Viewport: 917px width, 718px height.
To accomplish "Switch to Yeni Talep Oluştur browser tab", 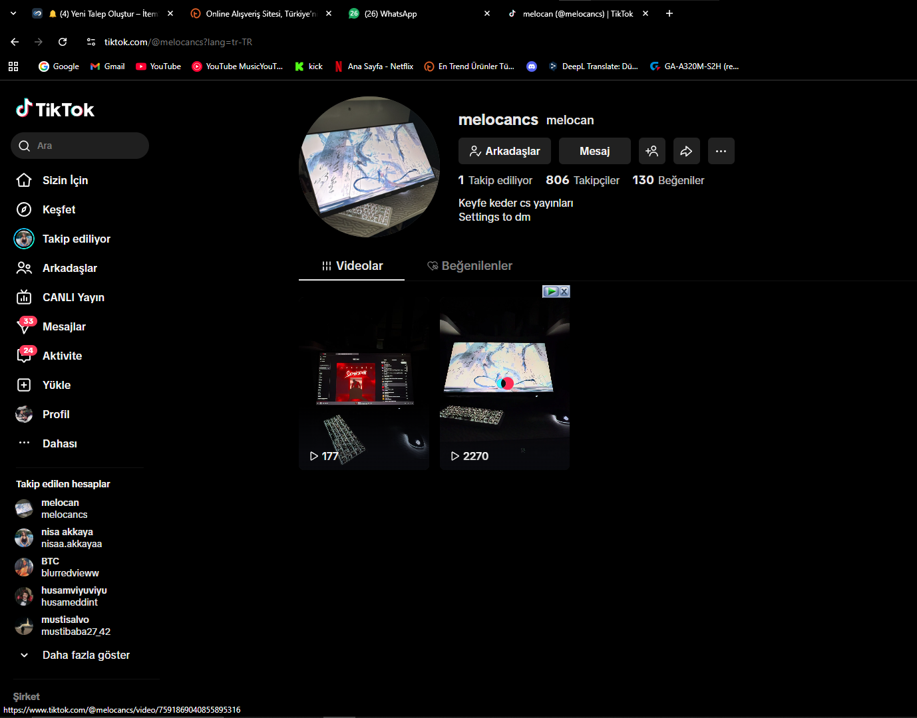I will click(103, 13).
